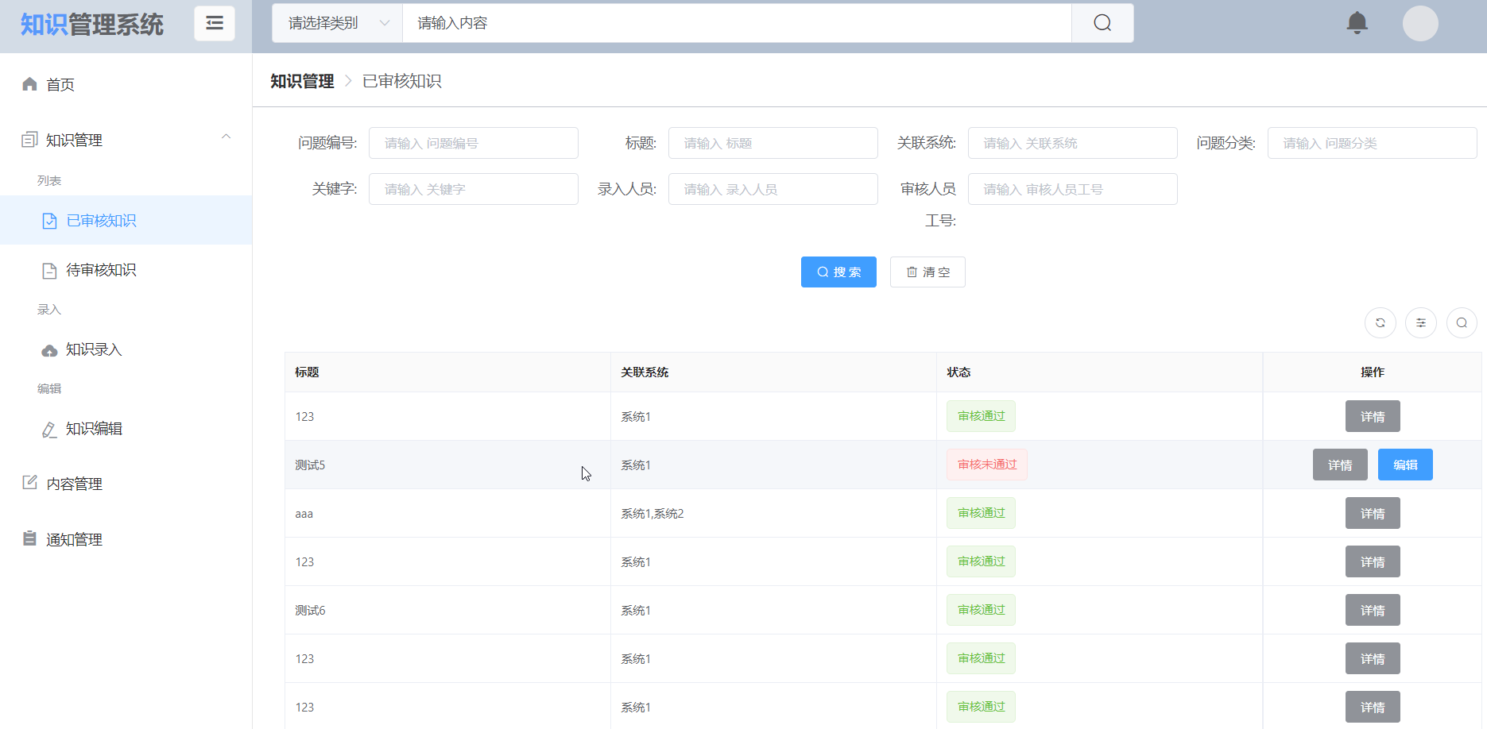Image resolution: width=1487 pixels, height=729 pixels.
Task: Open 通知管理 in the sidebar
Action: click(x=126, y=539)
